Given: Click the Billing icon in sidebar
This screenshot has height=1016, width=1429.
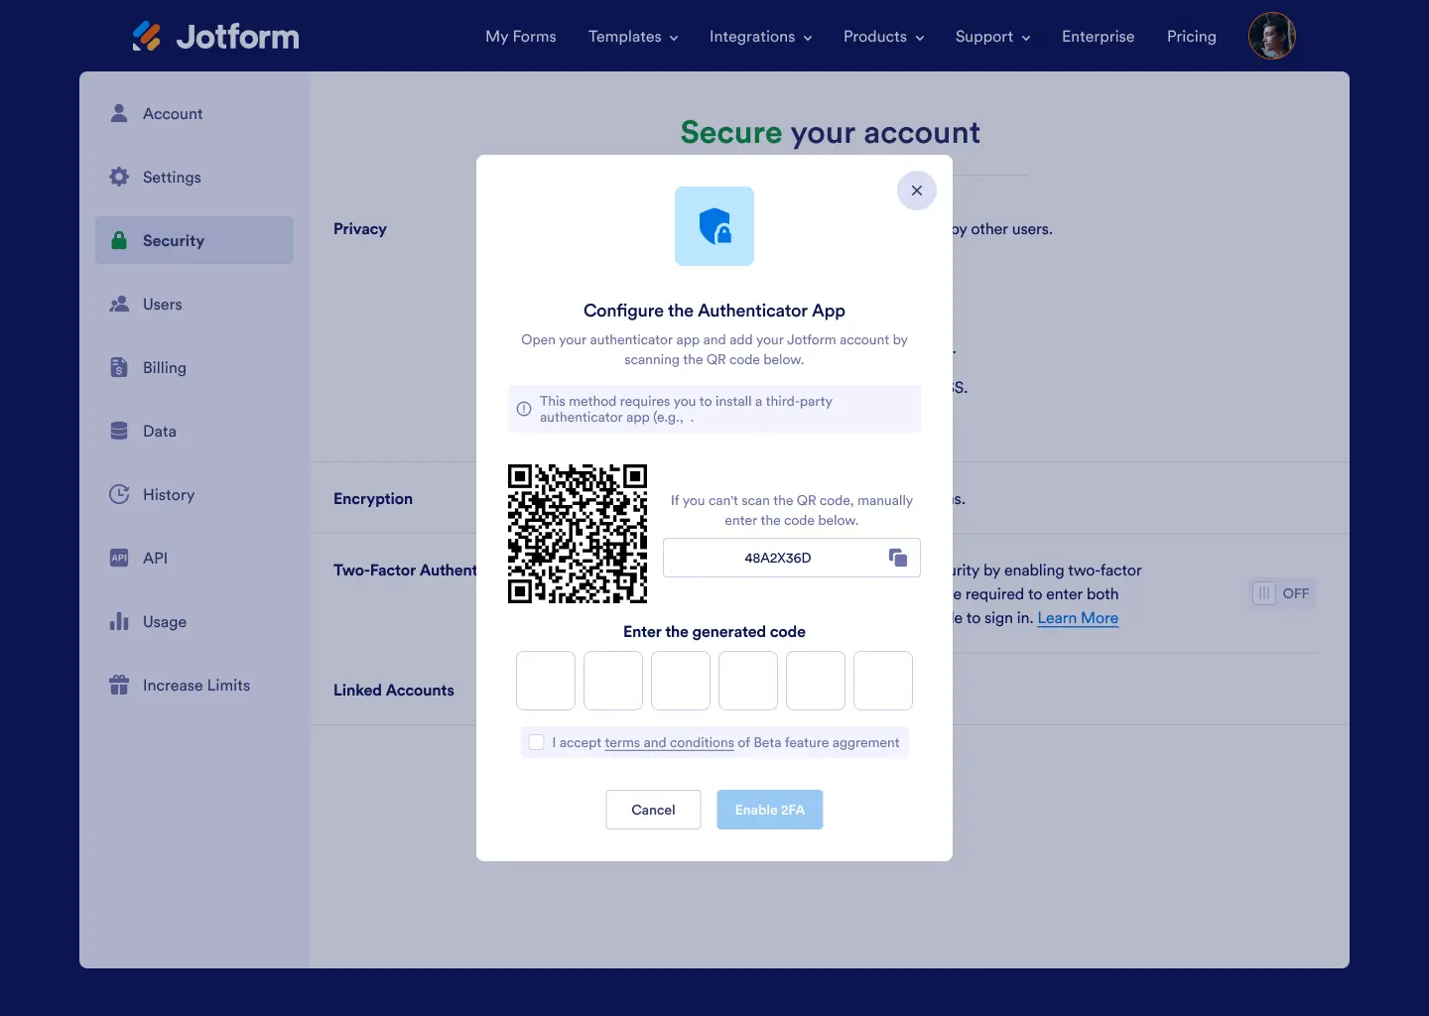Looking at the screenshot, I should tap(119, 367).
